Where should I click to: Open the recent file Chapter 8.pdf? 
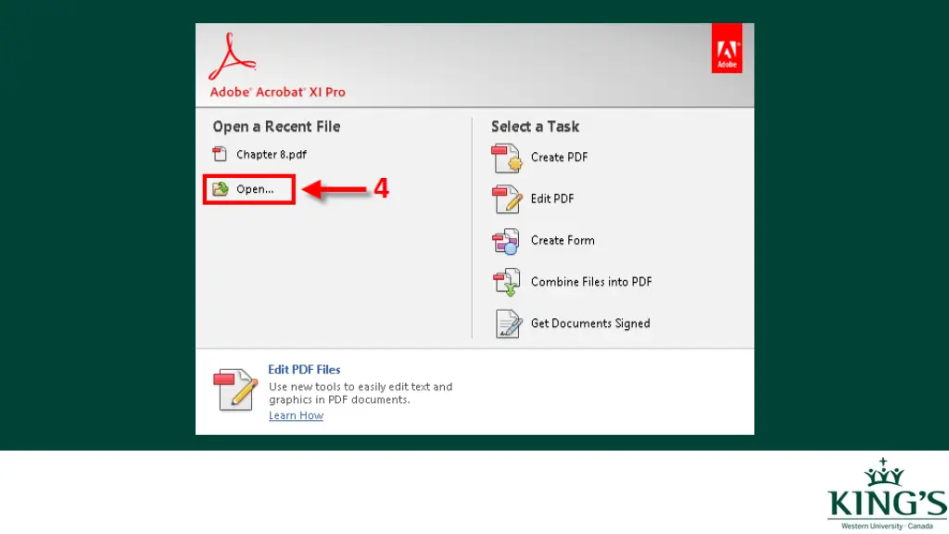pyautogui.click(x=272, y=155)
